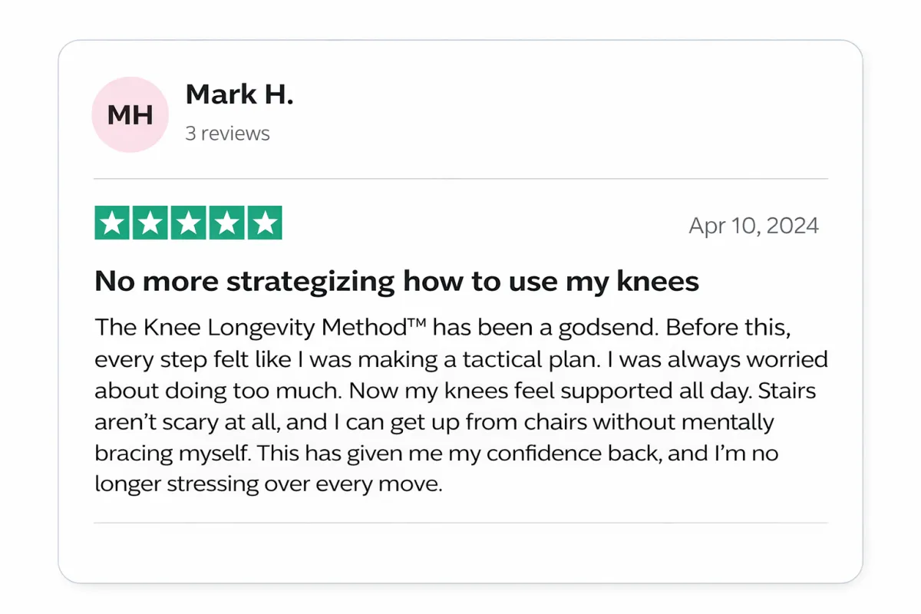Screen dimensions: 921x614
Task: Click the fourth green rating star
Action: [226, 223]
